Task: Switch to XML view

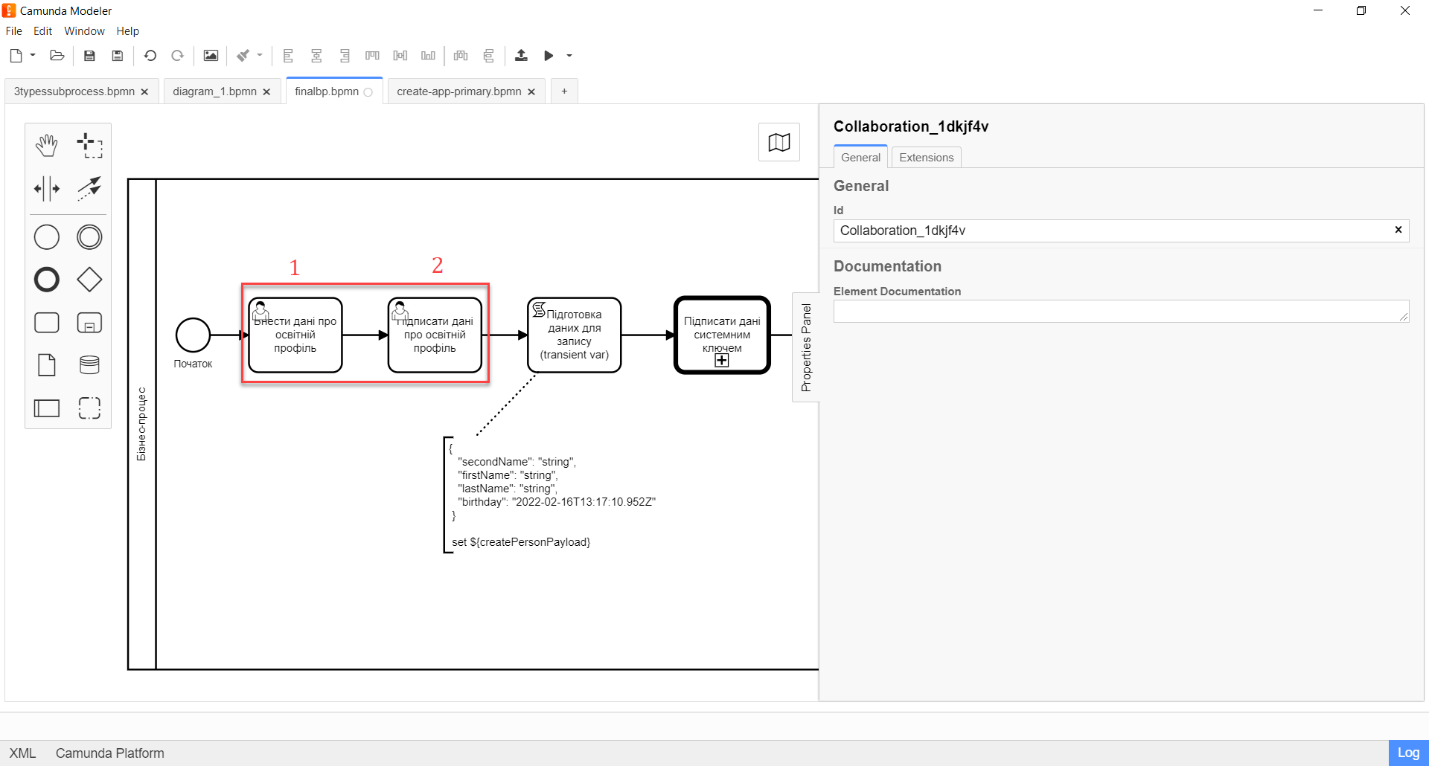Action: tap(22, 753)
